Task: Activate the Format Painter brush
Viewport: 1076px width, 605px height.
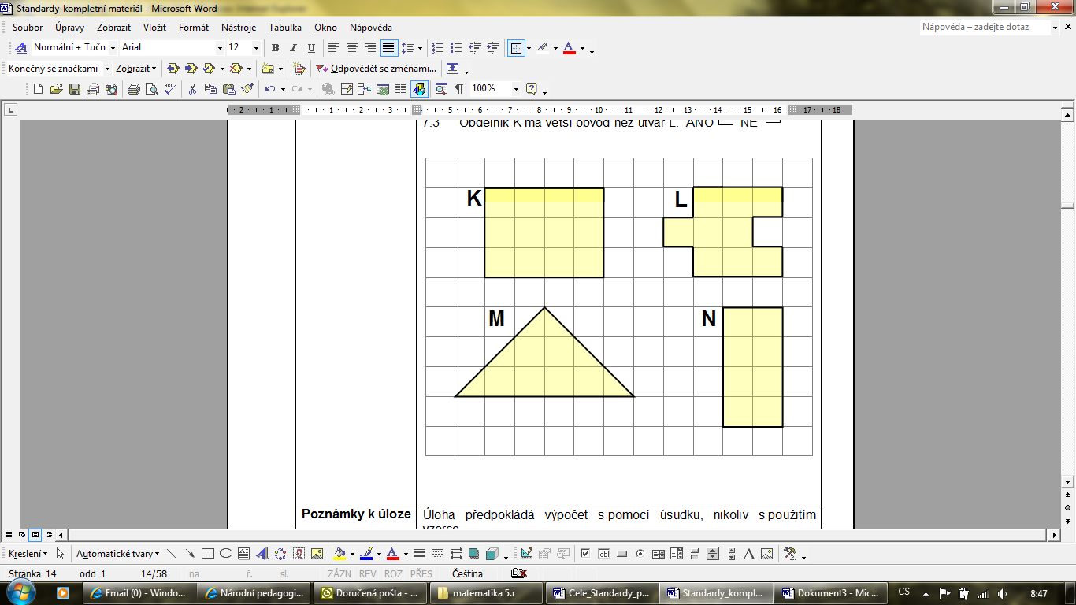Action: [x=247, y=89]
